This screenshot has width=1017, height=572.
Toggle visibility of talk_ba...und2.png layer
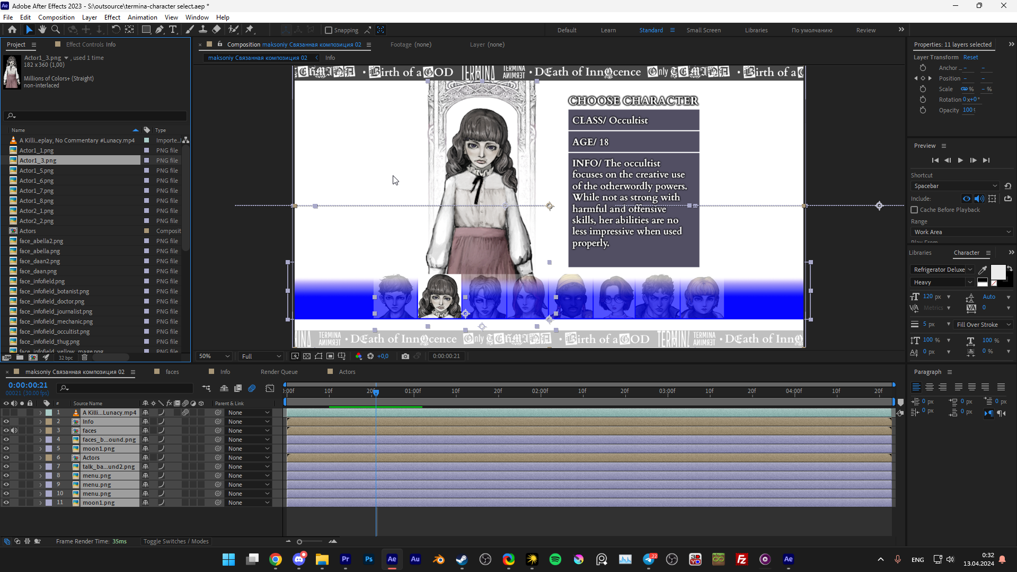pos(6,467)
